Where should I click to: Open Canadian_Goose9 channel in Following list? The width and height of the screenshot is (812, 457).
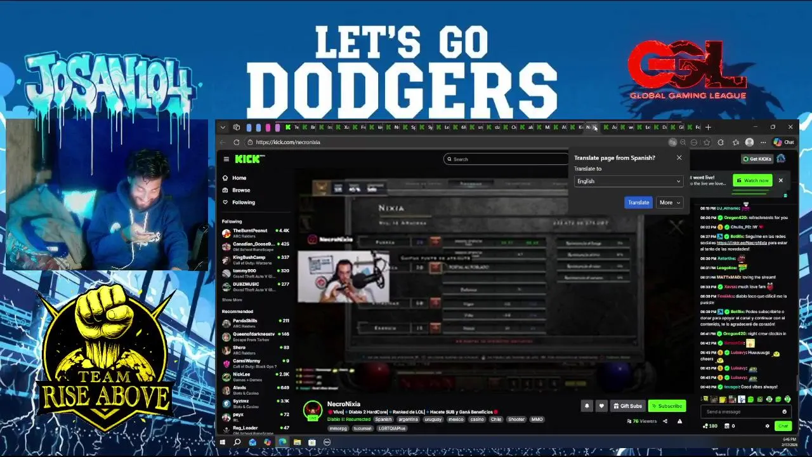(x=256, y=246)
